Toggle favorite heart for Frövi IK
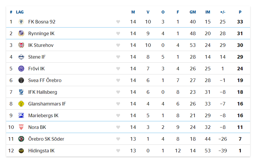This screenshot has height=167, width=258. [x=118, y=69]
